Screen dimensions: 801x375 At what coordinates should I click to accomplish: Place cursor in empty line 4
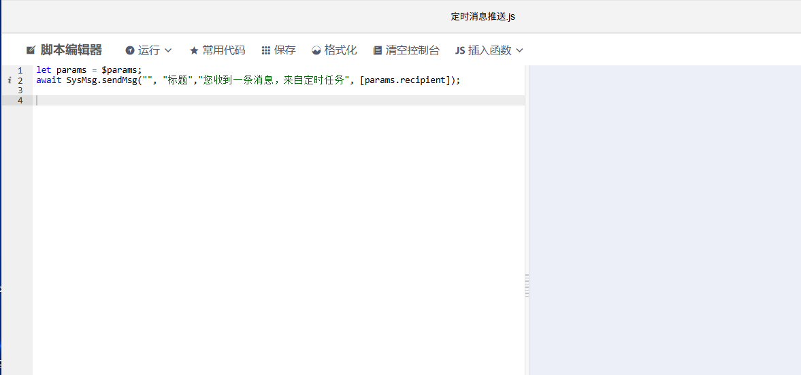pos(279,100)
